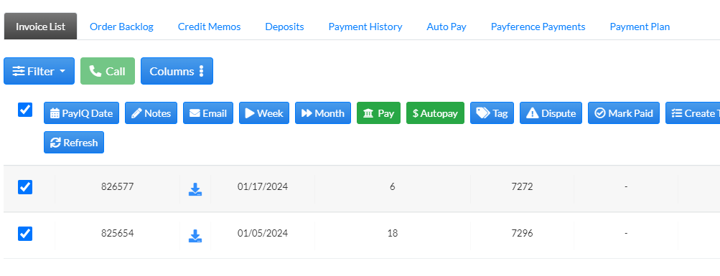This screenshot has width=720, height=276.
Task: Tag selected invoices
Action: [x=492, y=113]
